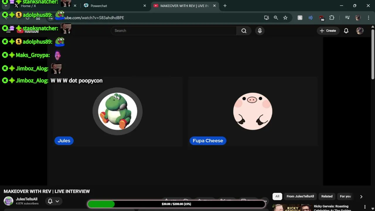Click the zoom magnifier icon in address bar
The width and height of the screenshot is (375, 211).
(276, 18)
